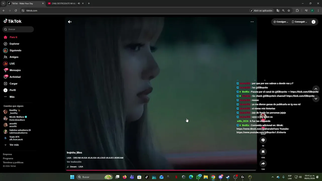Click the #DREAM hashtag in caption
The image size is (322, 181).
coord(119,158)
